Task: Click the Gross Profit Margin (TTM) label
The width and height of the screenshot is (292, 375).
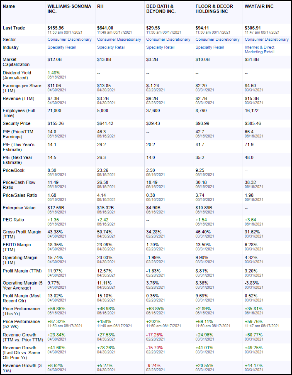Action: [22, 234]
